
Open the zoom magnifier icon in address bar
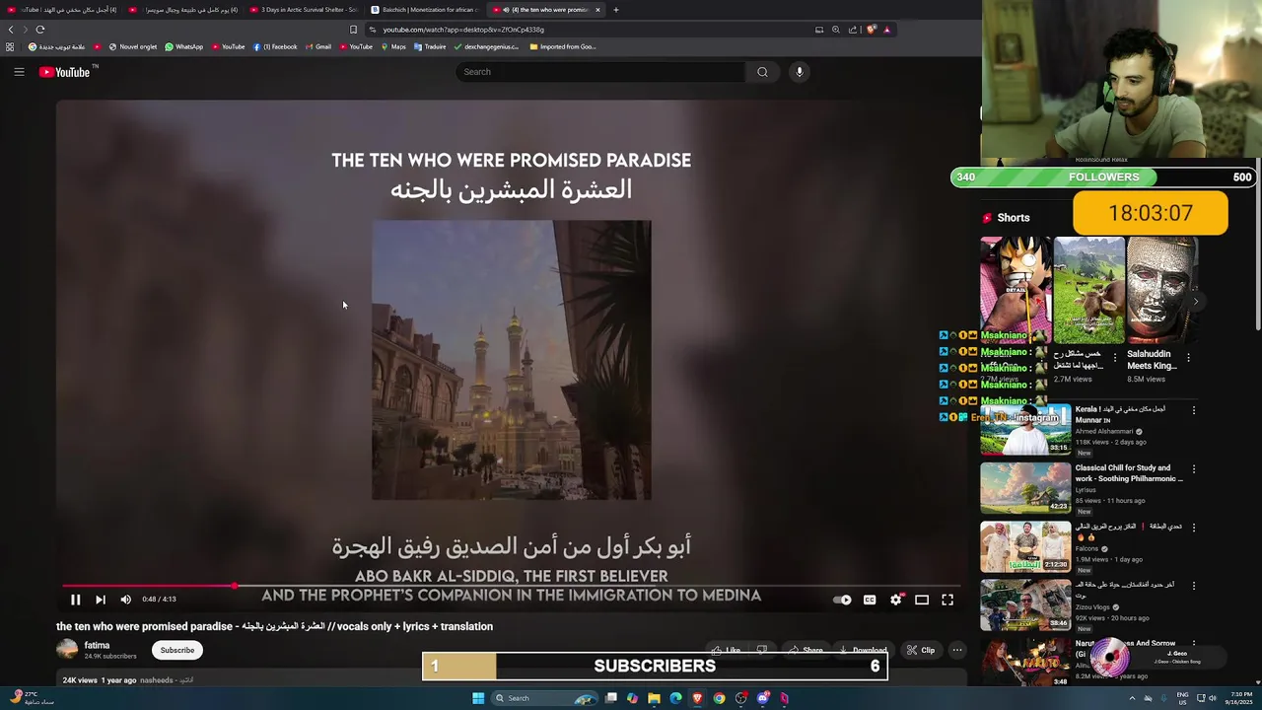pos(836,30)
